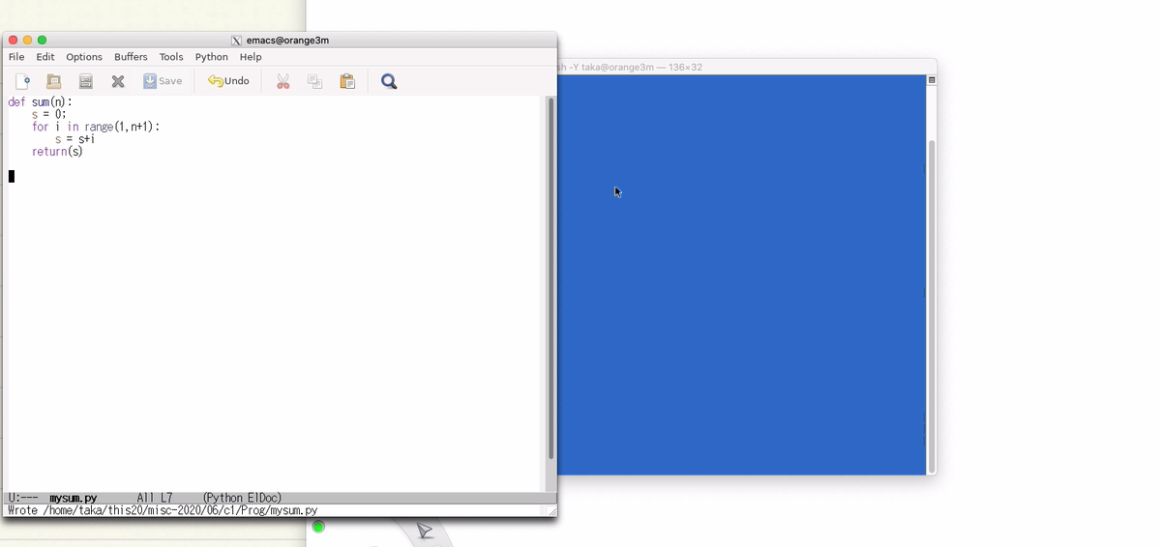Screen dimensions: 1160x547
Task: Open the Help menu
Action: pyautogui.click(x=251, y=57)
